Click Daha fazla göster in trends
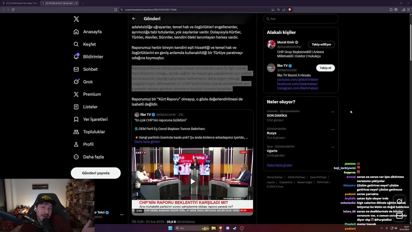This screenshot has width=412, height=232. (x=279, y=165)
